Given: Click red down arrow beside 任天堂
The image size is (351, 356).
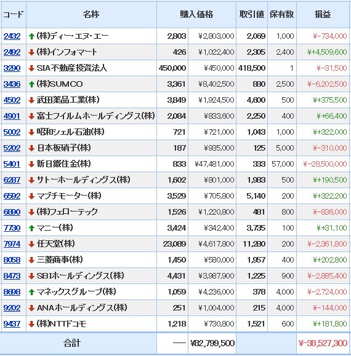Looking at the screenshot, I should (31, 244).
